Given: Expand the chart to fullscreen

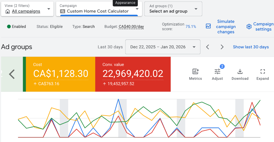Looking at the screenshot, I should click(262, 72).
